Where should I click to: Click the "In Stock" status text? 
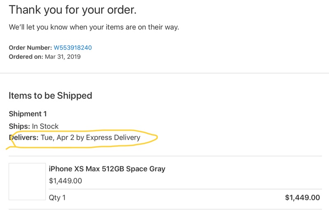click(x=45, y=126)
